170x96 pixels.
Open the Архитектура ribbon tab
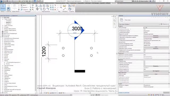pyautogui.click(x=8, y=3)
